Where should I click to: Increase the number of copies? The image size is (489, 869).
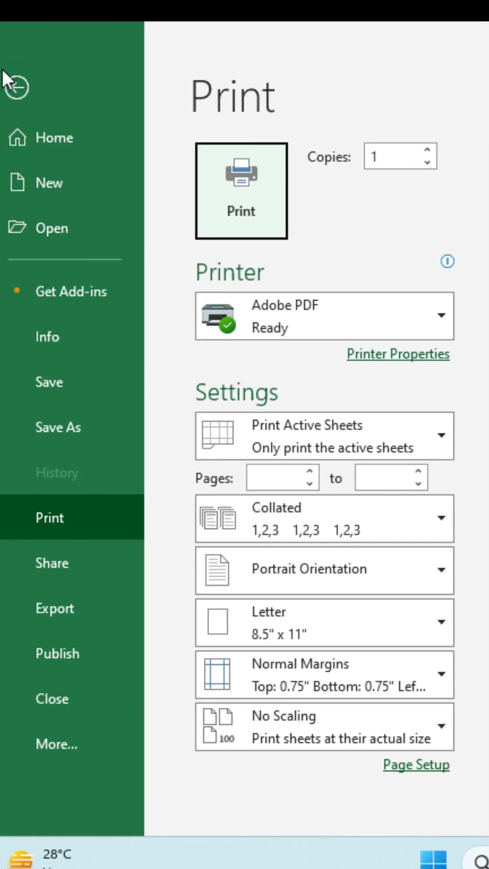pos(427,150)
